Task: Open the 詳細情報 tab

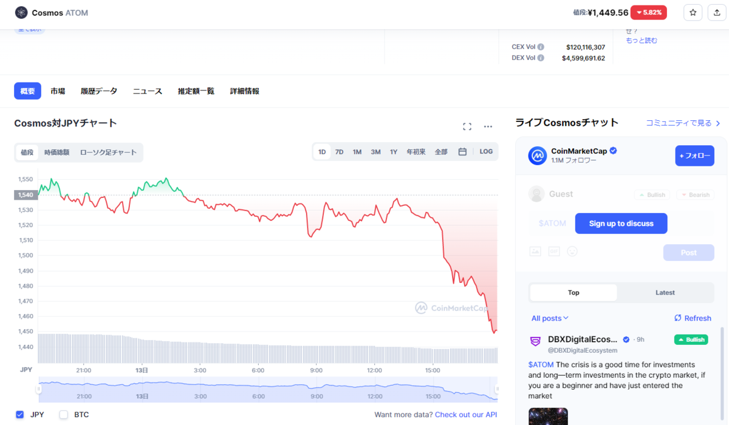Action: (x=245, y=91)
